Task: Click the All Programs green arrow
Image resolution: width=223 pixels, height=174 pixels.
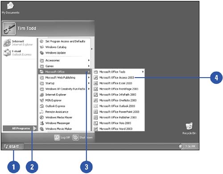Action: click(x=34, y=128)
